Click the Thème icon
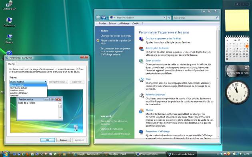The width and height of the screenshot is (252, 157). [141, 111]
